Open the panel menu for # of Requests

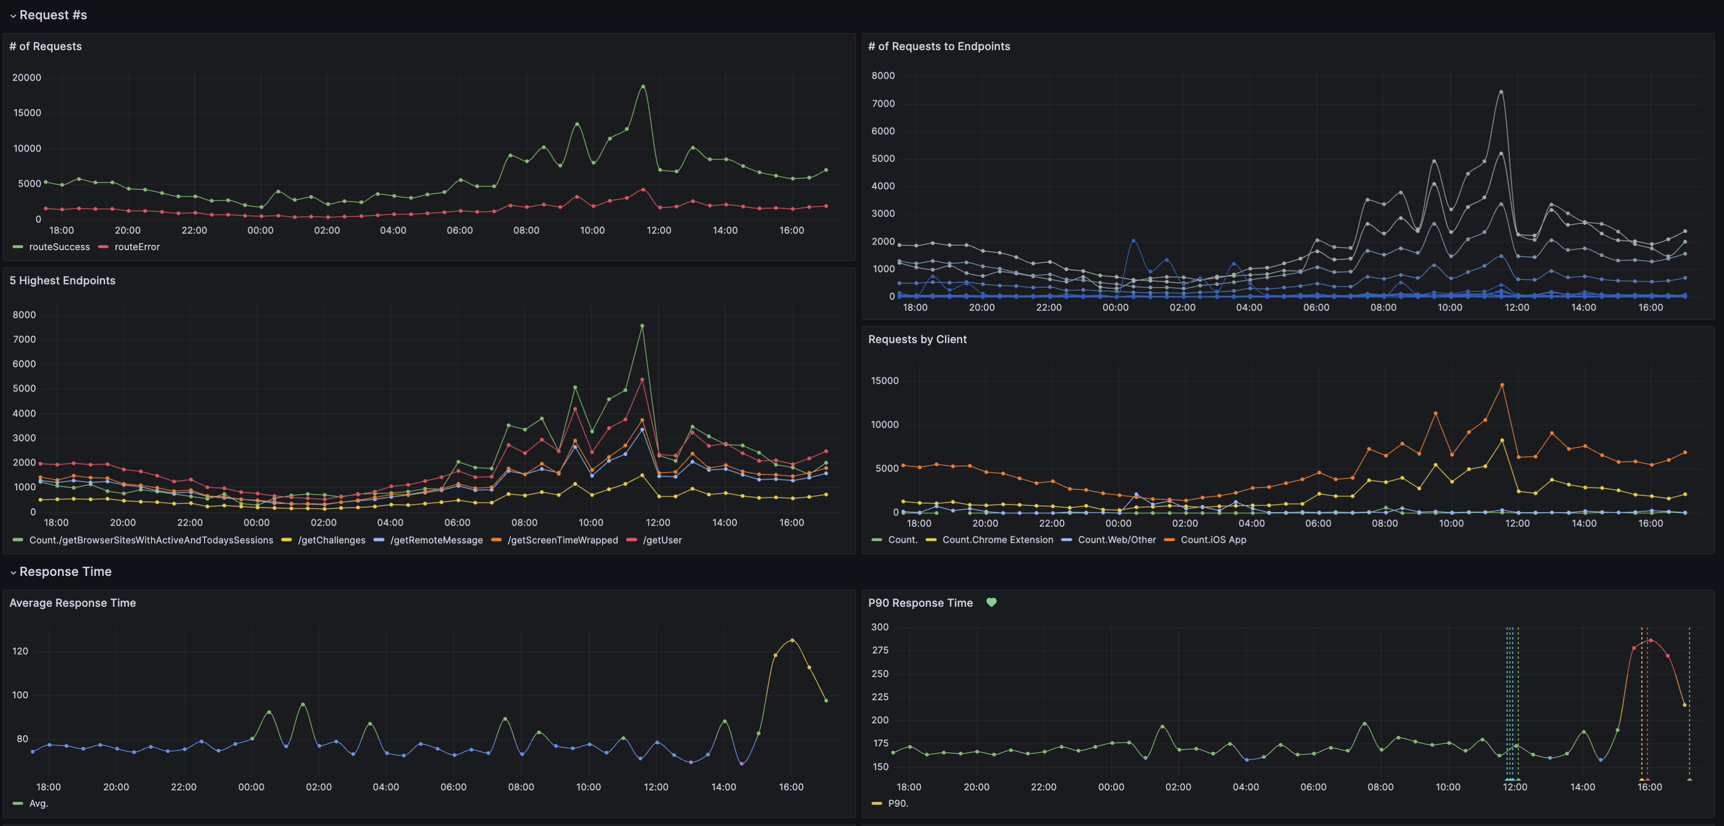pyautogui.click(x=45, y=46)
